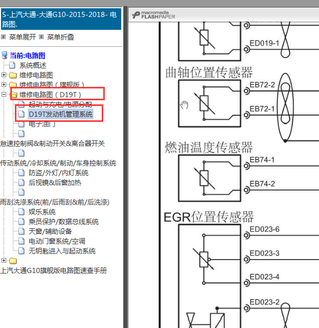Expand the 维修电路图（旗舰版）folder plus box
Viewport: 319px width, 328px height.
4,84
